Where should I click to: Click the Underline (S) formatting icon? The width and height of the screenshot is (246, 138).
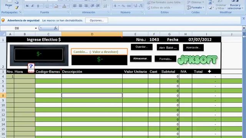[x=38, y=6]
